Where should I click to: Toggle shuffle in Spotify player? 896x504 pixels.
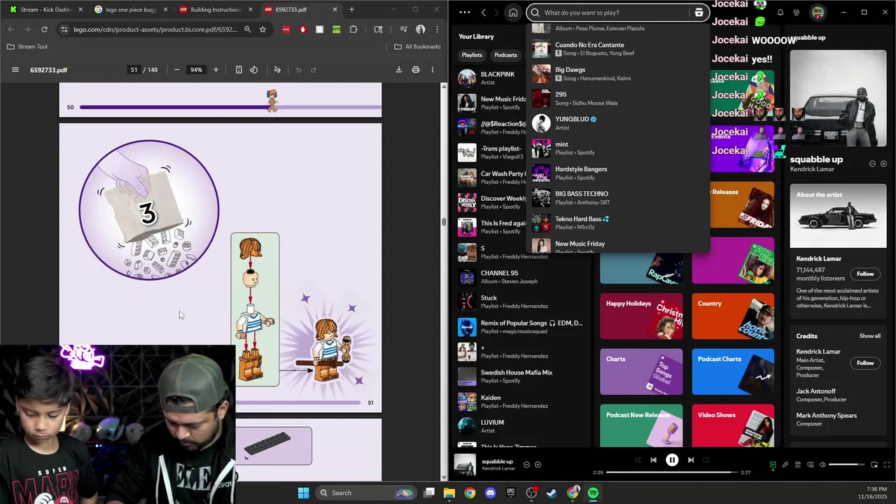[x=637, y=460]
